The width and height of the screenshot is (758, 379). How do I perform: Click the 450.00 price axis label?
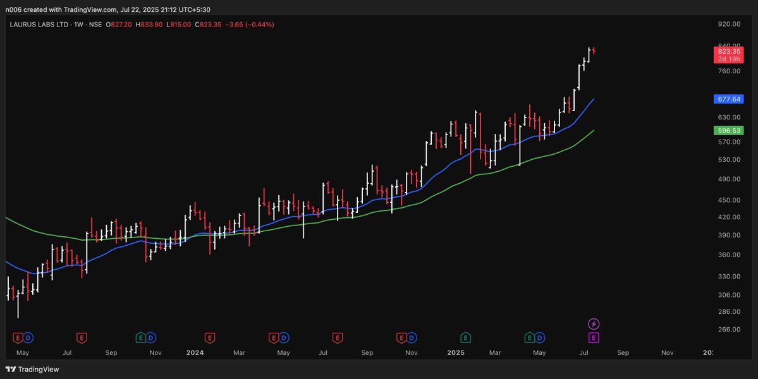[x=729, y=200]
